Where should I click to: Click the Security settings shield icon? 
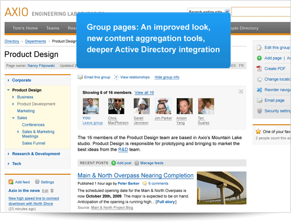pyautogui.click(x=259, y=111)
